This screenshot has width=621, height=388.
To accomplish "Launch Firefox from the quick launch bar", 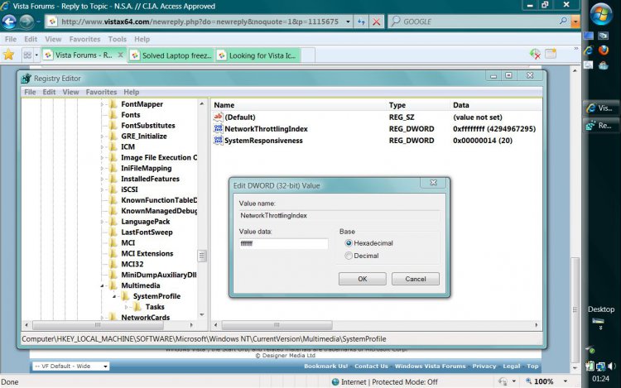I will point(604,50).
